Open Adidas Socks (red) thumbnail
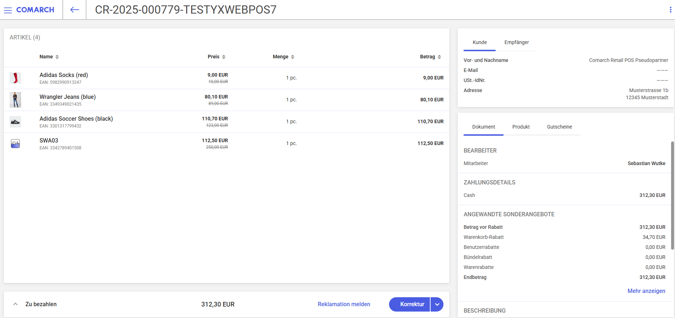This screenshot has width=675, height=318. coord(15,78)
